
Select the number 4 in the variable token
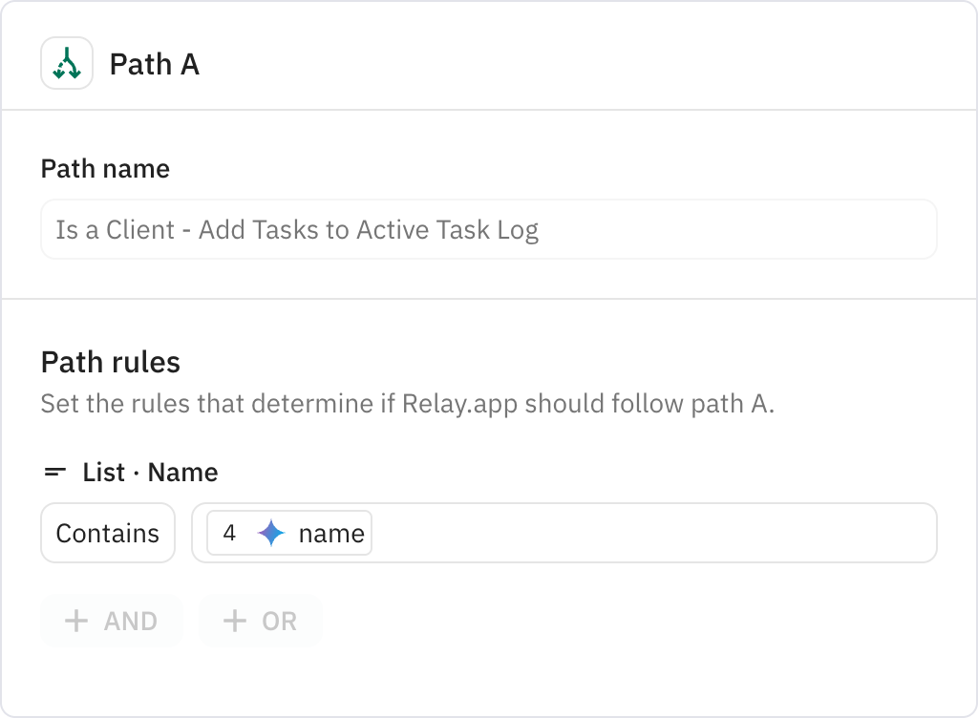229,533
